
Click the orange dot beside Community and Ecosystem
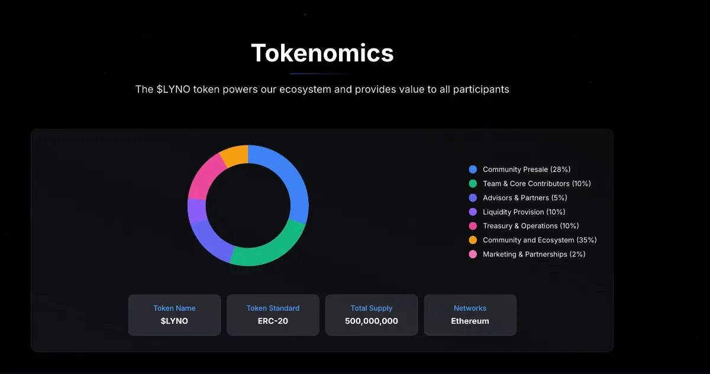[473, 240]
